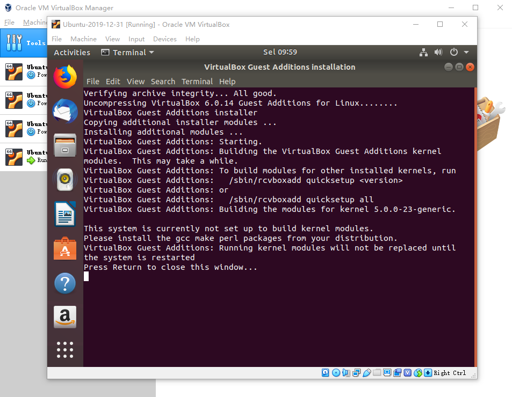The width and height of the screenshot is (512, 397).
Task: Click the mouse integration status icon
Action: (418, 373)
